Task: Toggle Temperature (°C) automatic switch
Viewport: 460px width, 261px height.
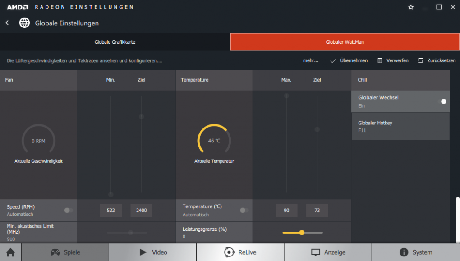Action: (x=244, y=210)
